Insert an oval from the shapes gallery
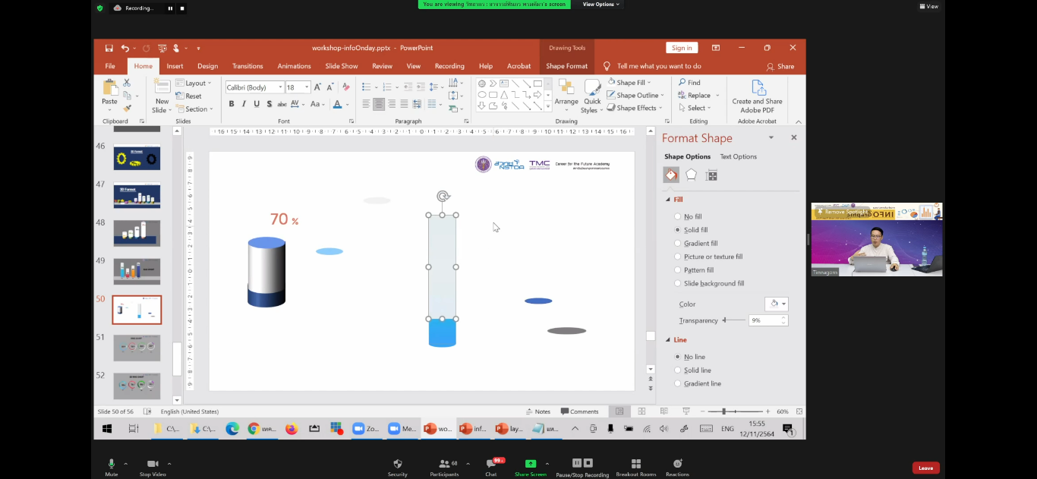 coord(481,95)
